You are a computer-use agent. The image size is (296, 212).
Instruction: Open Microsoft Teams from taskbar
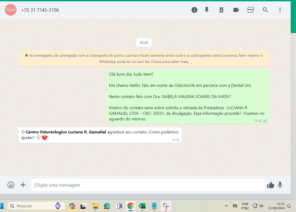119,206
